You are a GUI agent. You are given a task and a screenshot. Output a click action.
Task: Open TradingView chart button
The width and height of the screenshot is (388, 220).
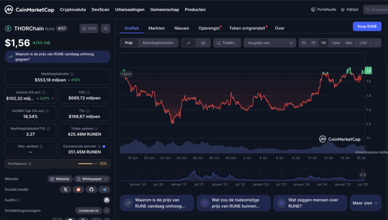(x=227, y=43)
